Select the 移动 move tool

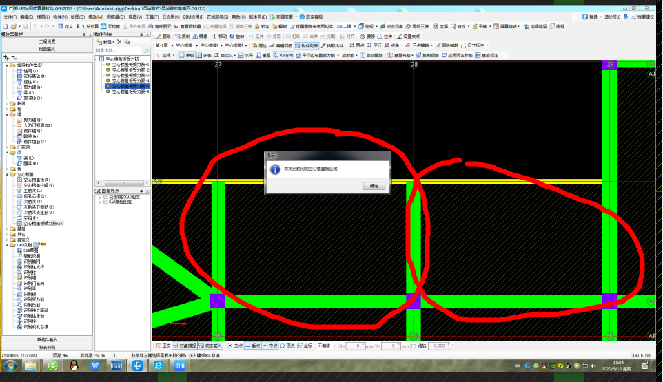219,36
